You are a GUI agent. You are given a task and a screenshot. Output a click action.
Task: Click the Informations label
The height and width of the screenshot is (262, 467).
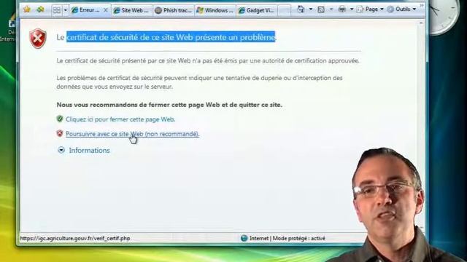[x=89, y=151]
